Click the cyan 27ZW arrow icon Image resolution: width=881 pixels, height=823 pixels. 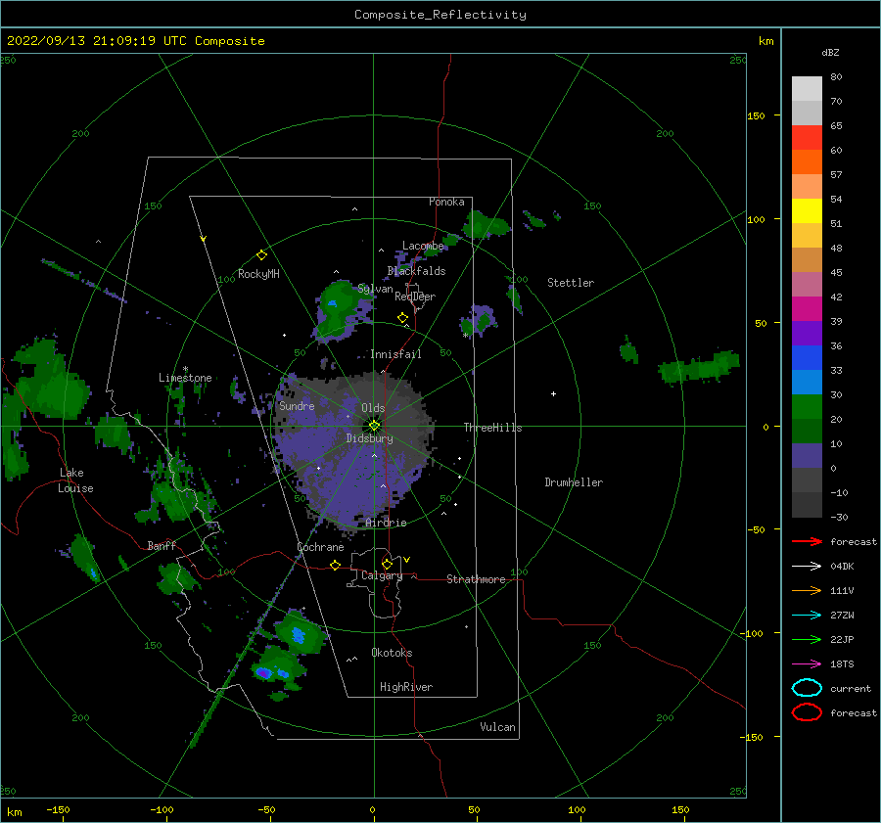tap(807, 616)
